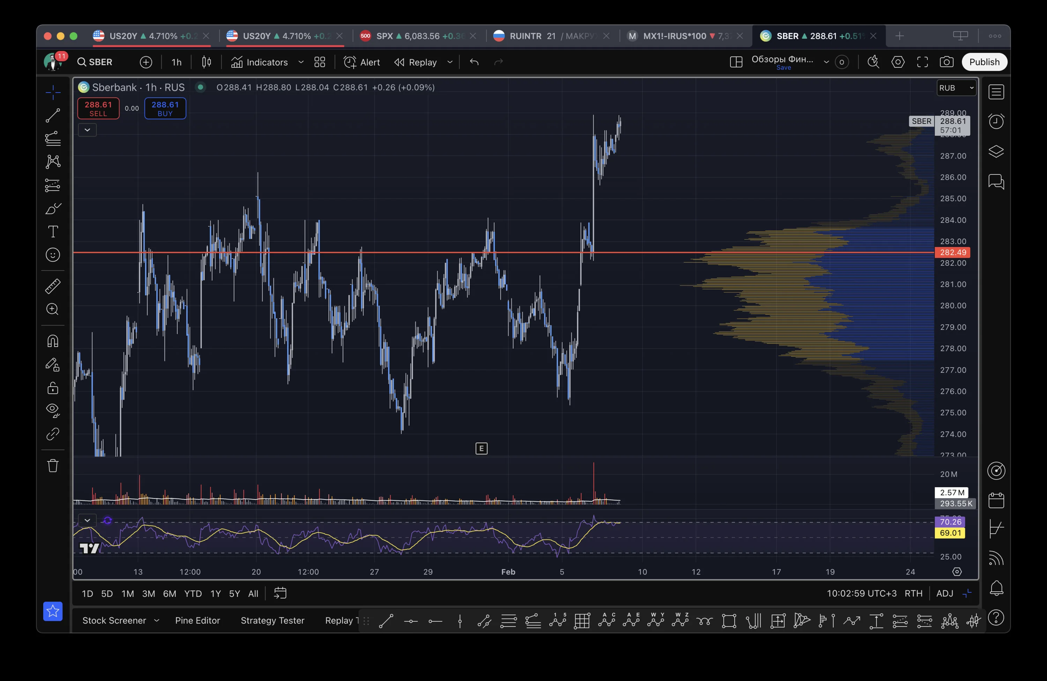The height and width of the screenshot is (681, 1047).
Task: Open the favorites star toolbar button
Action: pyautogui.click(x=53, y=611)
